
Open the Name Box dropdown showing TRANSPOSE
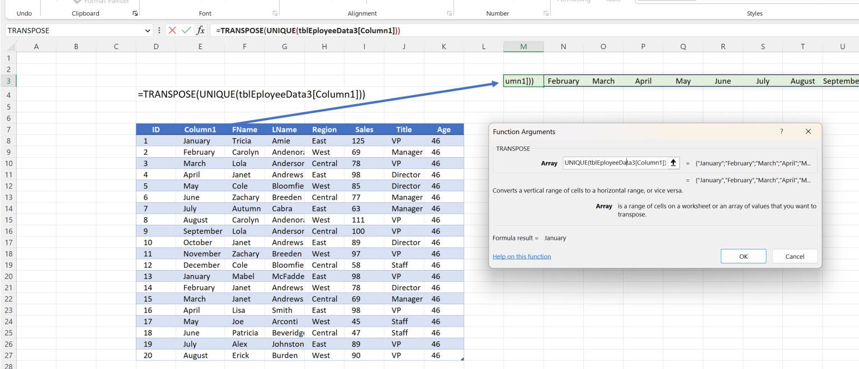[147, 30]
